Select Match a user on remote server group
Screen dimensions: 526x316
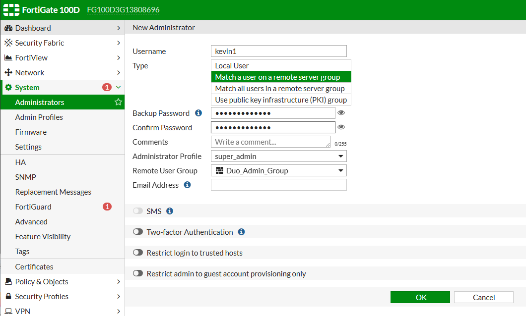point(281,77)
